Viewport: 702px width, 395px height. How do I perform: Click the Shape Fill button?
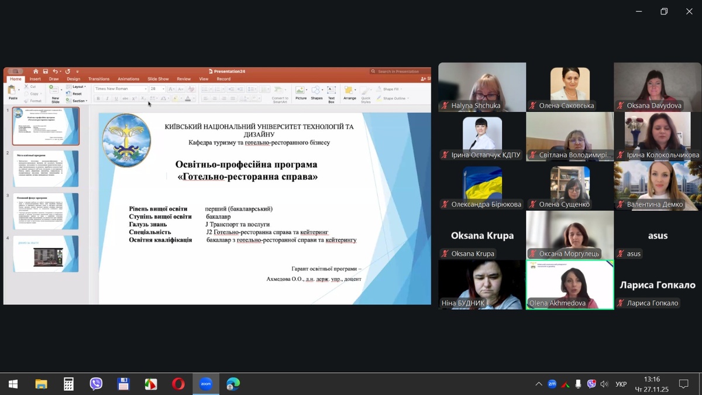pos(391,89)
